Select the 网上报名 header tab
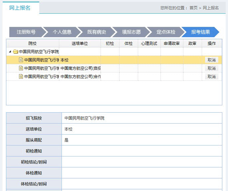228x191 pixels. 20,7
